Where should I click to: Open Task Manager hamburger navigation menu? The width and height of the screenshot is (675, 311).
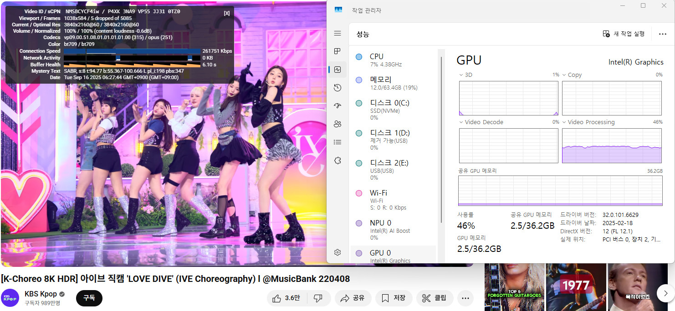(x=337, y=33)
